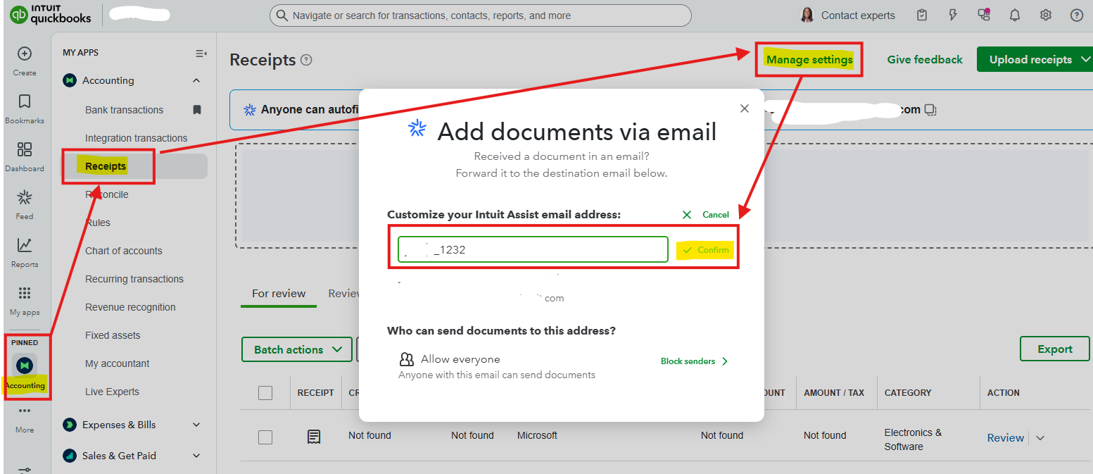The height and width of the screenshot is (474, 1093).
Task: Open My apps grid icon
Action: (25, 293)
